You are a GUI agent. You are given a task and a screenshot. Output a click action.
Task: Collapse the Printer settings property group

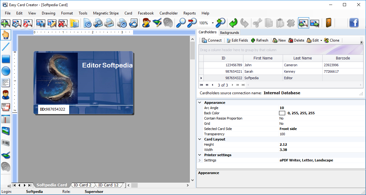click(199, 155)
